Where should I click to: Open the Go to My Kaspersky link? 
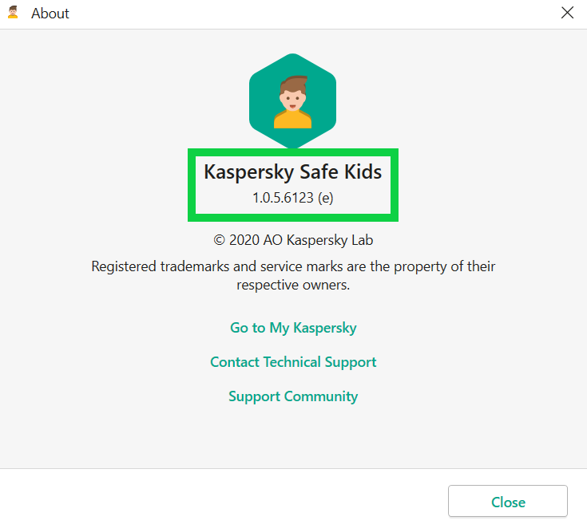pos(293,328)
